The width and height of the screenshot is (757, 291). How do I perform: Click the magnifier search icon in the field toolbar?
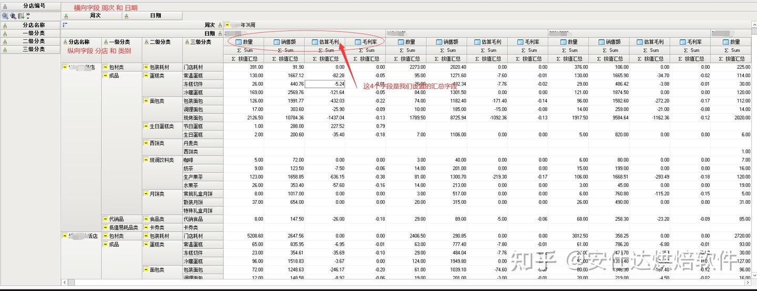pyautogui.click(x=5, y=16)
